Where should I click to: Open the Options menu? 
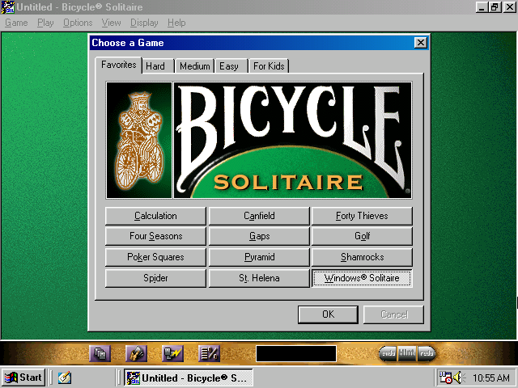[78, 23]
